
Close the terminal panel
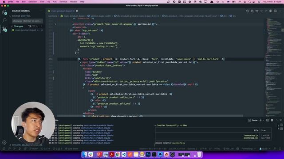point(281,120)
